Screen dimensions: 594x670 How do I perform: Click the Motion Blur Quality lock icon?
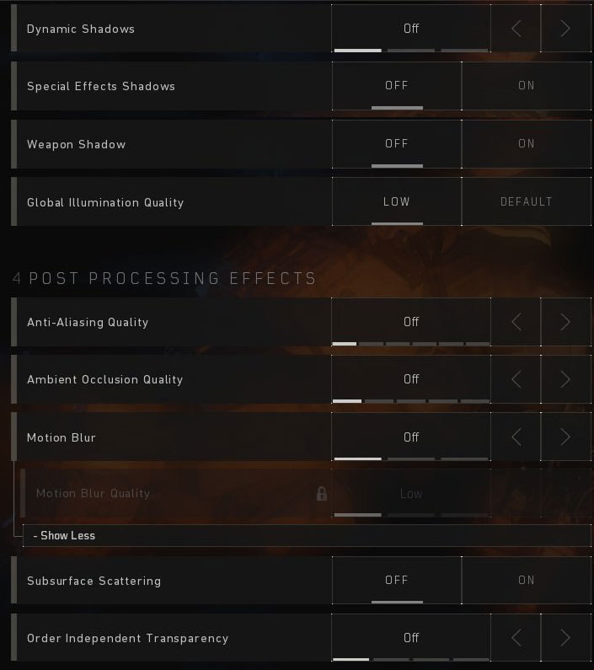click(322, 494)
